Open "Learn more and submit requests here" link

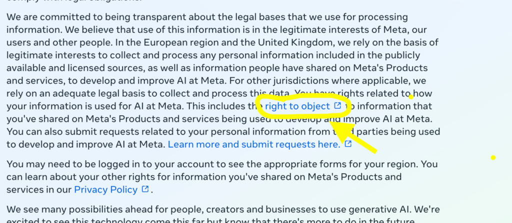click(x=253, y=145)
